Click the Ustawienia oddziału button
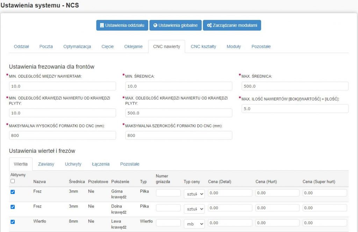 tap(122, 25)
